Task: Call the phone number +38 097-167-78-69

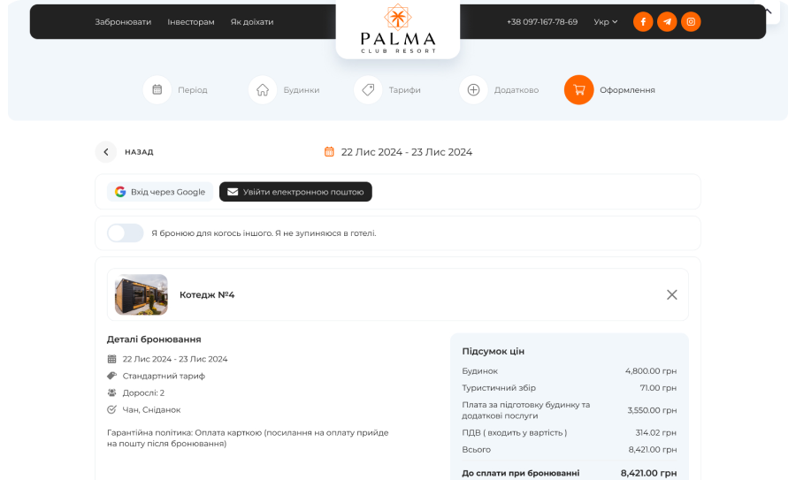Action: pos(541,22)
